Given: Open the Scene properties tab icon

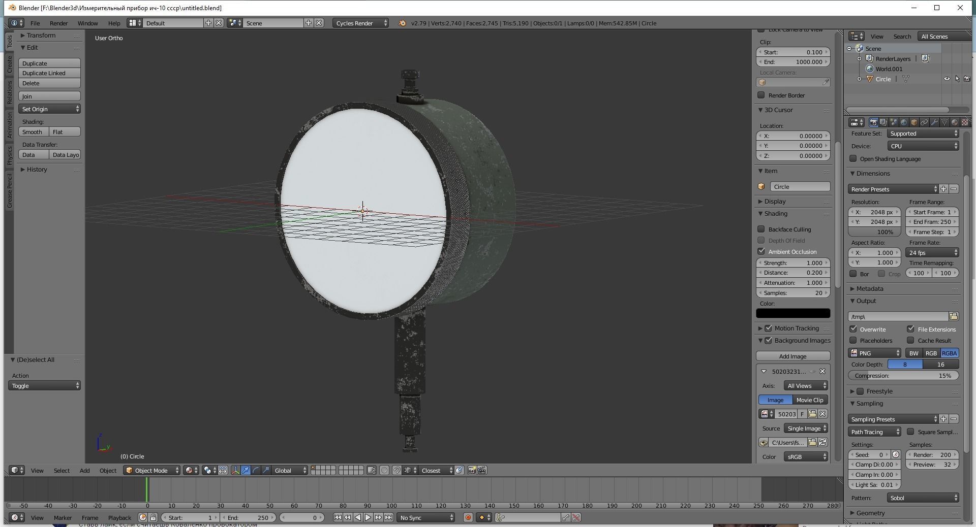Looking at the screenshot, I should point(894,122).
